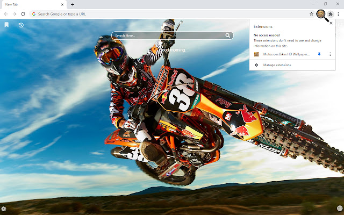The height and width of the screenshot is (215, 344).
Task: Click the Motocross extension toolbar icon
Action: (x=320, y=14)
